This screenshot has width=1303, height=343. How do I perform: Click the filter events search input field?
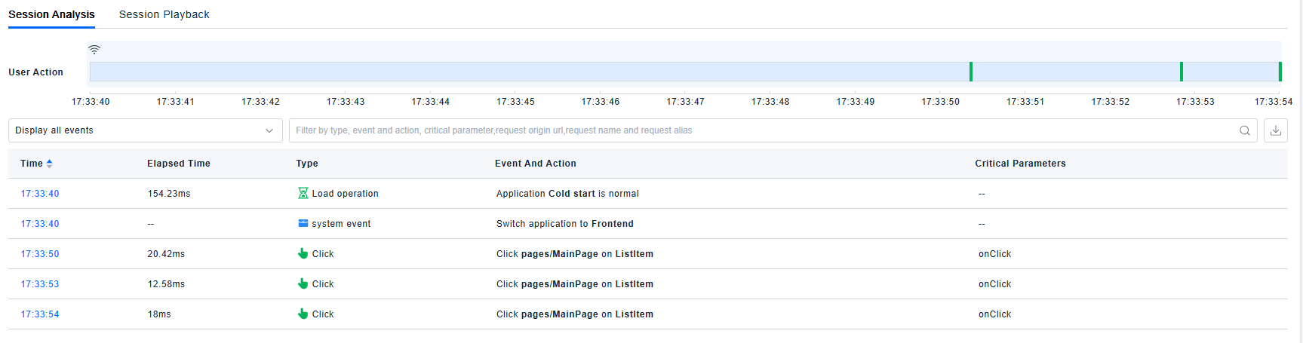pyautogui.click(x=762, y=130)
